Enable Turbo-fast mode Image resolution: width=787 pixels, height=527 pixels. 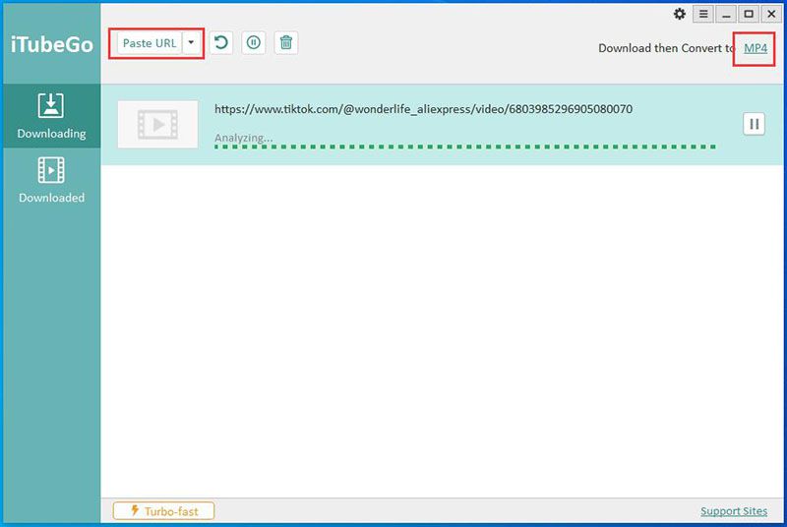coord(163,511)
